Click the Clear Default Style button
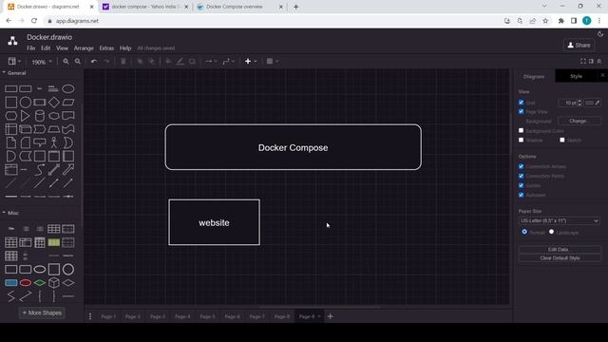Screen dimensions: 608x342 coord(560,257)
